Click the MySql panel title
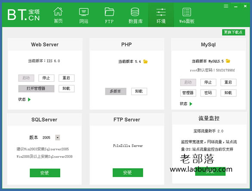This screenshot has width=252, height=191. point(208,45)
